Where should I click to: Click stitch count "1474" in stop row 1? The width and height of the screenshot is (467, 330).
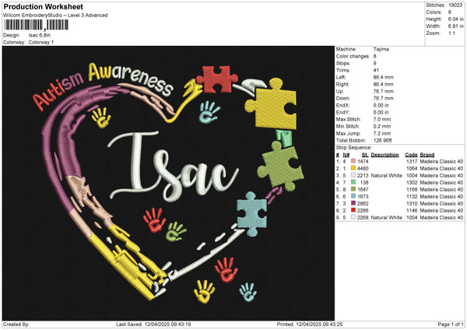[363, 161]
